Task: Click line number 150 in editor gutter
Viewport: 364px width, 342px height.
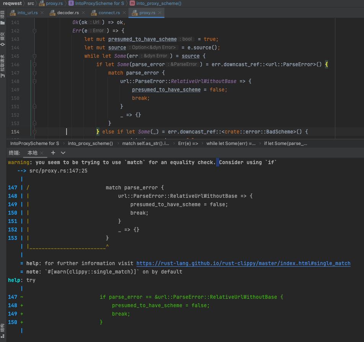Action: click(x=15, y=98)
